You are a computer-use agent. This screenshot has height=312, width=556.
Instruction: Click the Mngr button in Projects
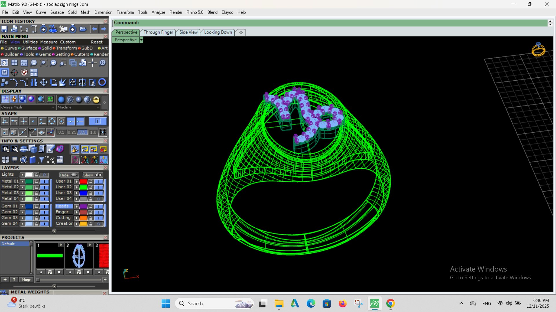26,280
